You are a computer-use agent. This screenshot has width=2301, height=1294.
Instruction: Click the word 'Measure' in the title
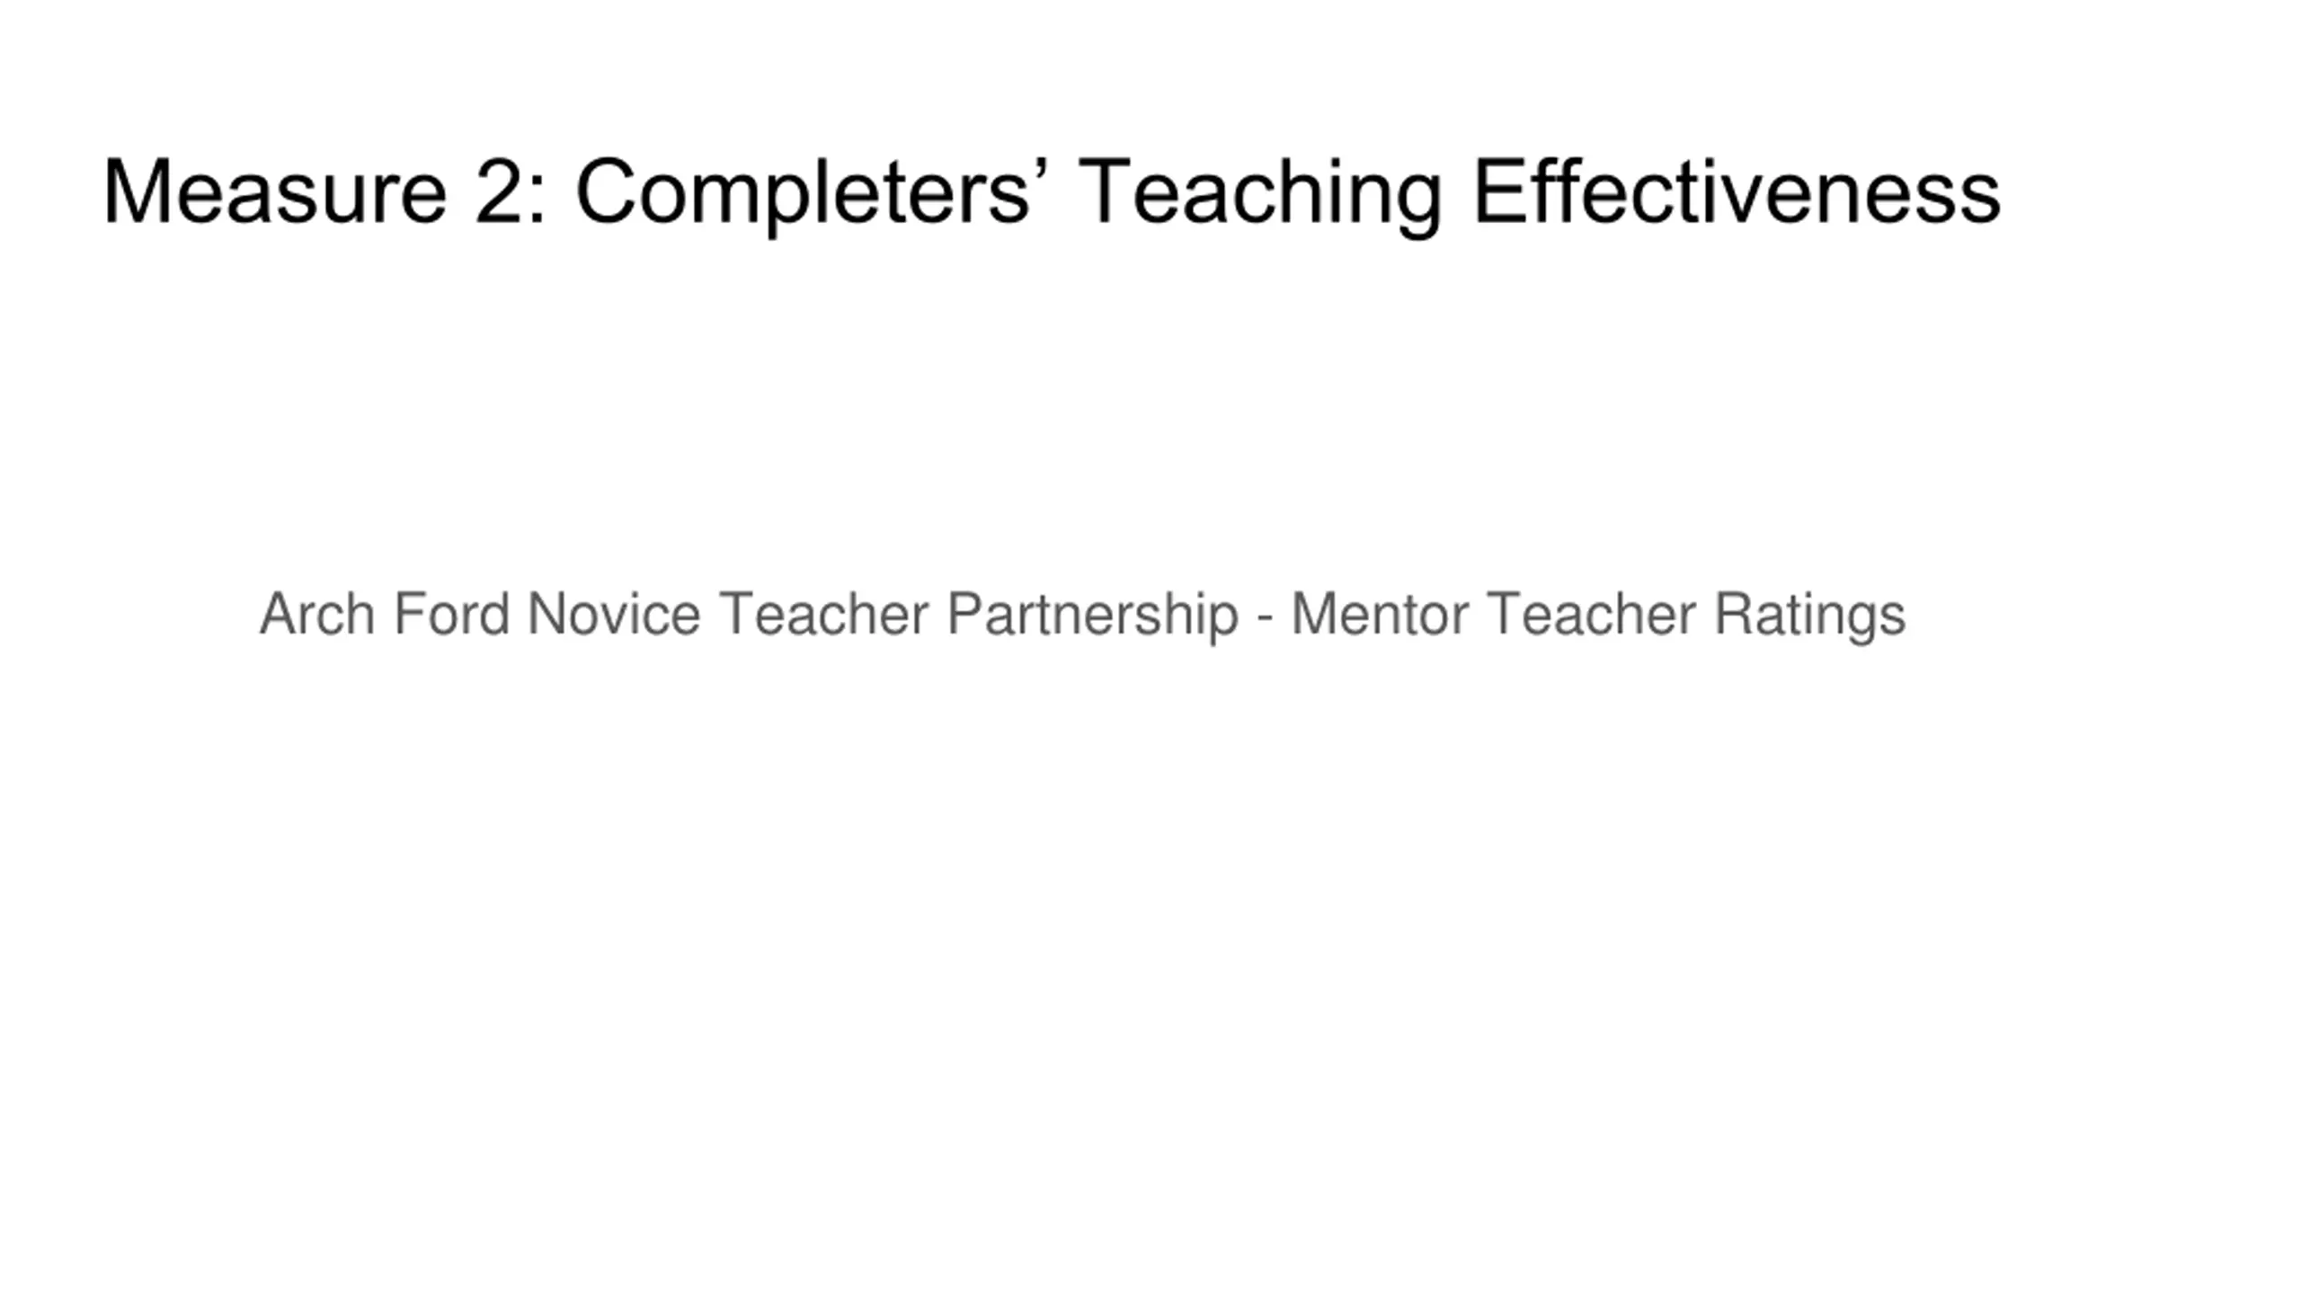(x=274, y=191)
